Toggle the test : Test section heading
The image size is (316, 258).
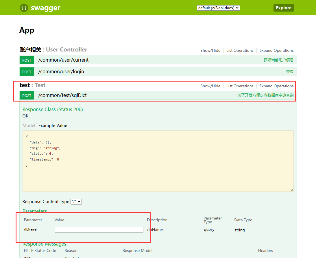(32, 85)
